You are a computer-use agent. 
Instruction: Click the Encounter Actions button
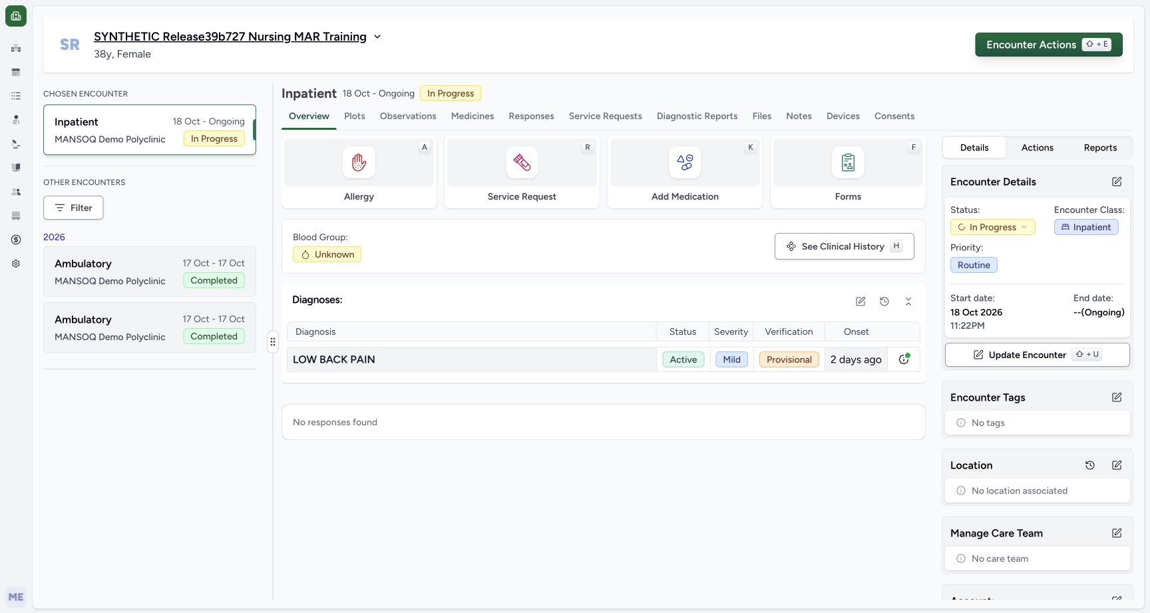[x=1049, y=45]
